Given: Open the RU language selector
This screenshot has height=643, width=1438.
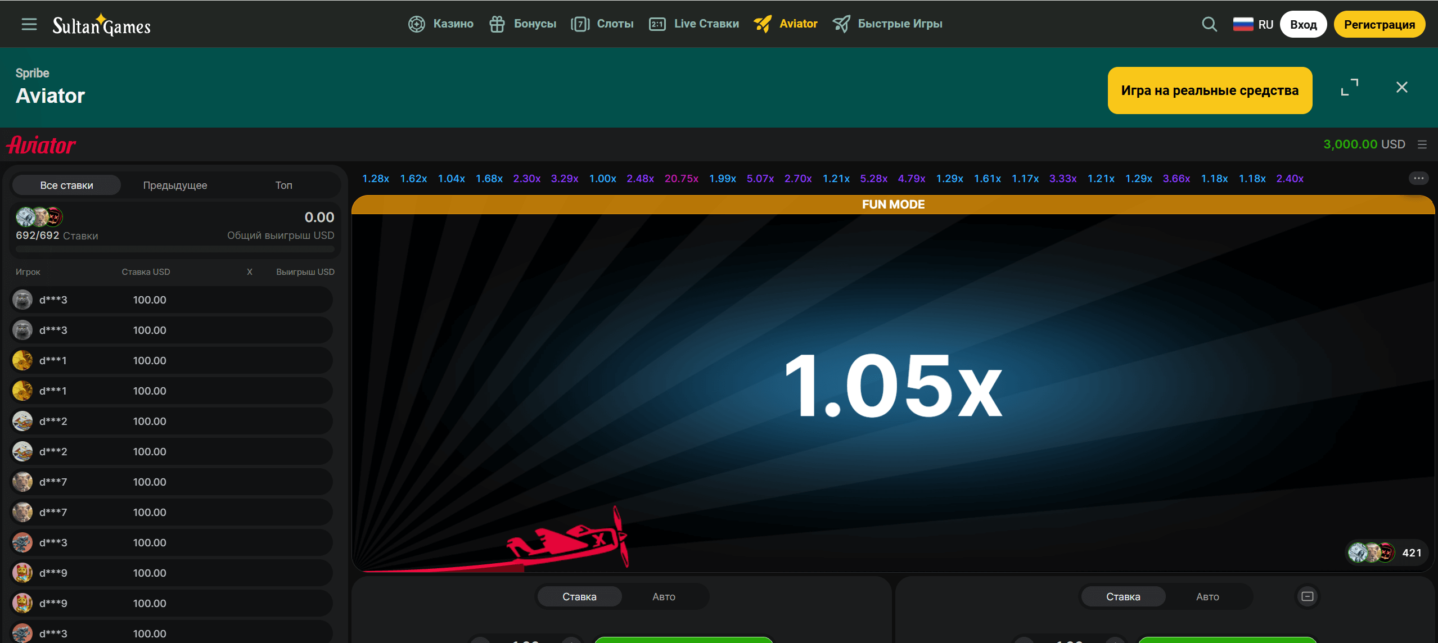Looking at the screenshot, I should [x=1253, y=25].
